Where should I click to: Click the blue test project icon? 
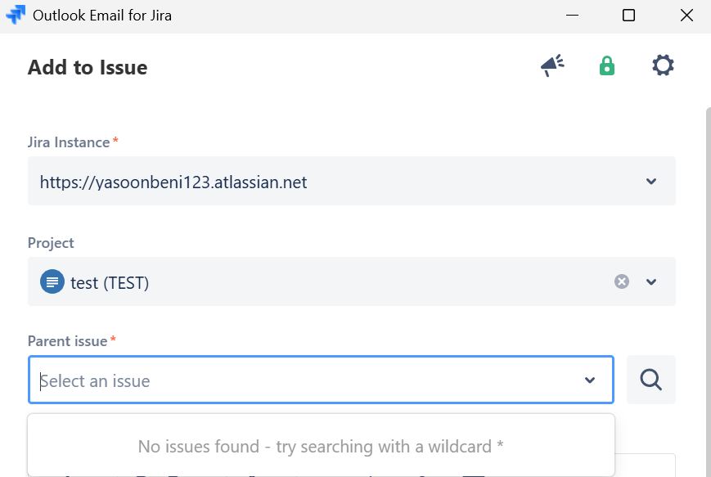coord(52,282)
